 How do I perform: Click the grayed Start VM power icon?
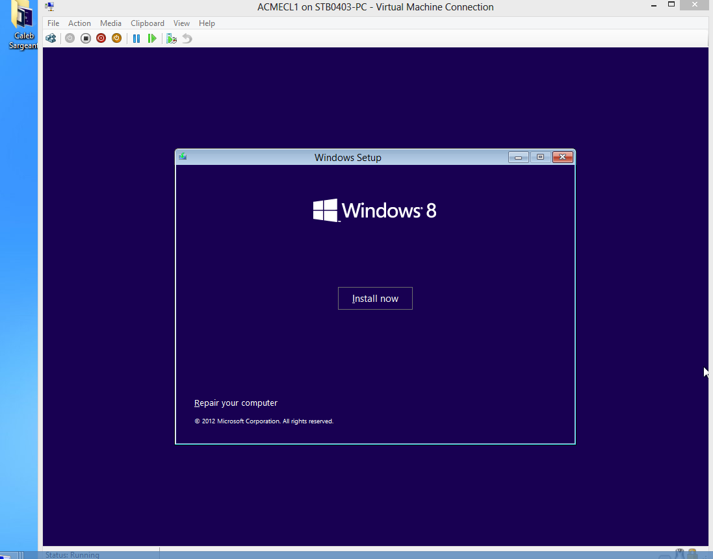[x=70, y=38]
